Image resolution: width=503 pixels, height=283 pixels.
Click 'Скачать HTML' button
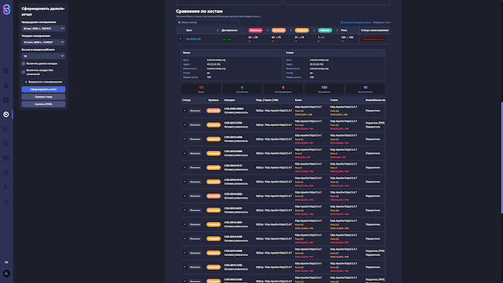43,104
